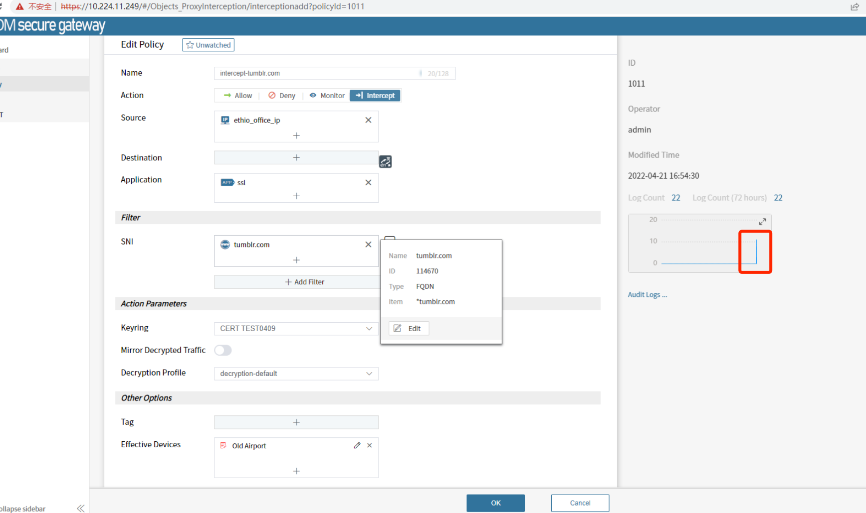
Task: Click Edit in tumblr.com popup
Action: [x=408, y=329]
